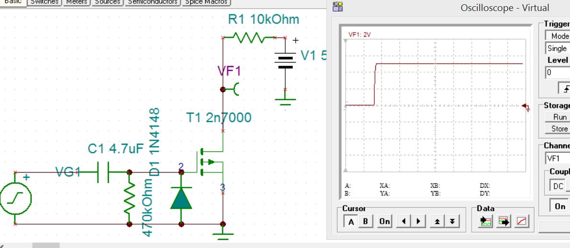
Task: Select the D1 1N4148 diode symbol
Action: (181, 198)
